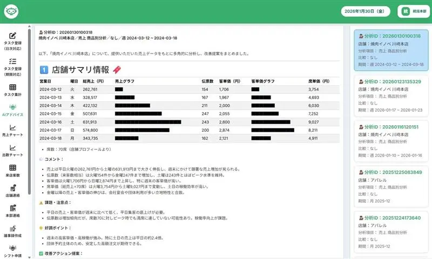
Task: Click the コメント: section label
Action: click(54, 159)
